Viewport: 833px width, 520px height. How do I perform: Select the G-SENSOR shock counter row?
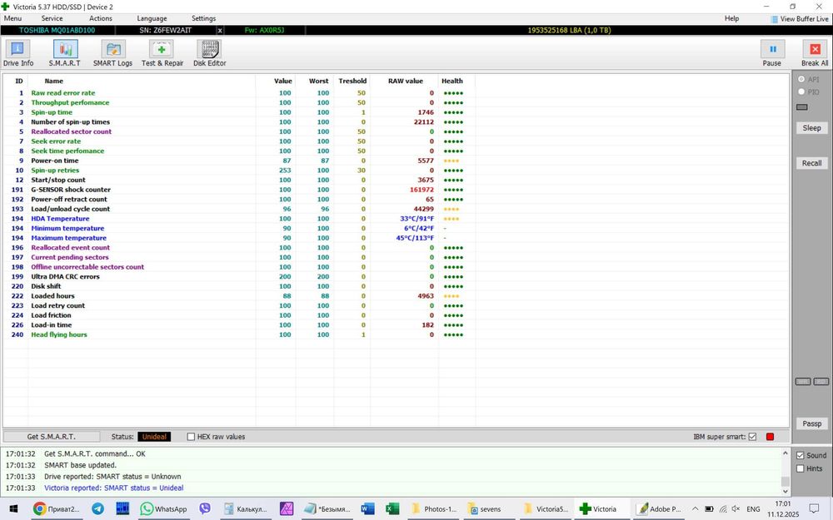[238, 190]
